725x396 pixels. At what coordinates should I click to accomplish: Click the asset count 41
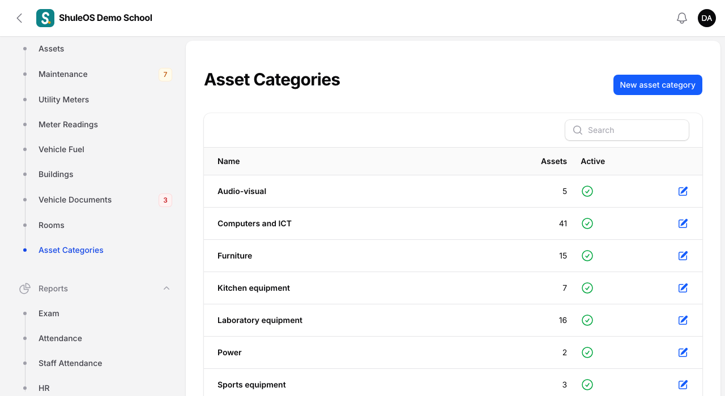coord(563,223)
